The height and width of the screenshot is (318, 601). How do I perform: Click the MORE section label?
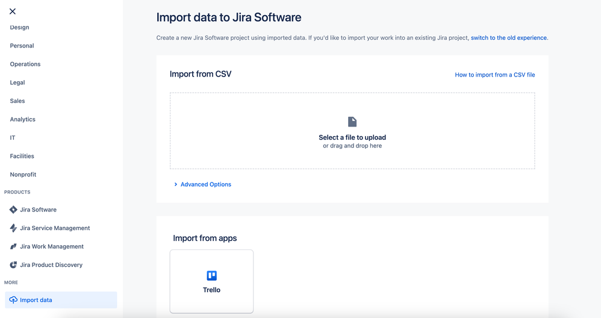11,282
